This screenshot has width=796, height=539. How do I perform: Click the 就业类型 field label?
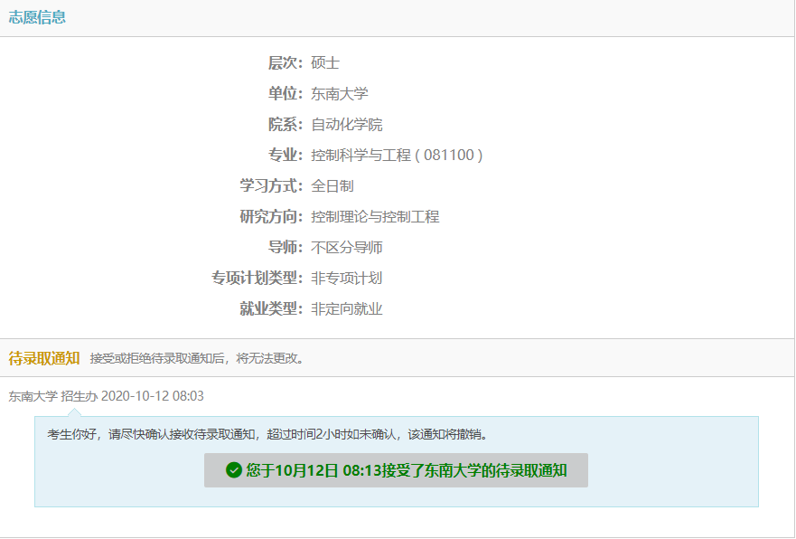click(x=271, y=309)
